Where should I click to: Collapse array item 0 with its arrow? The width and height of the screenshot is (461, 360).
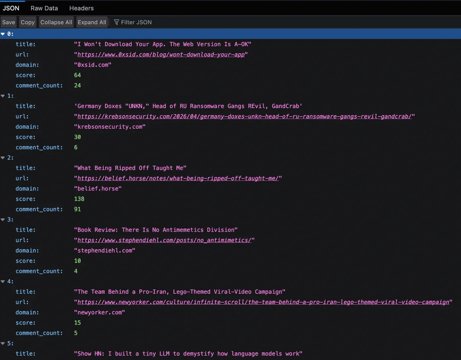pos(3,34)
